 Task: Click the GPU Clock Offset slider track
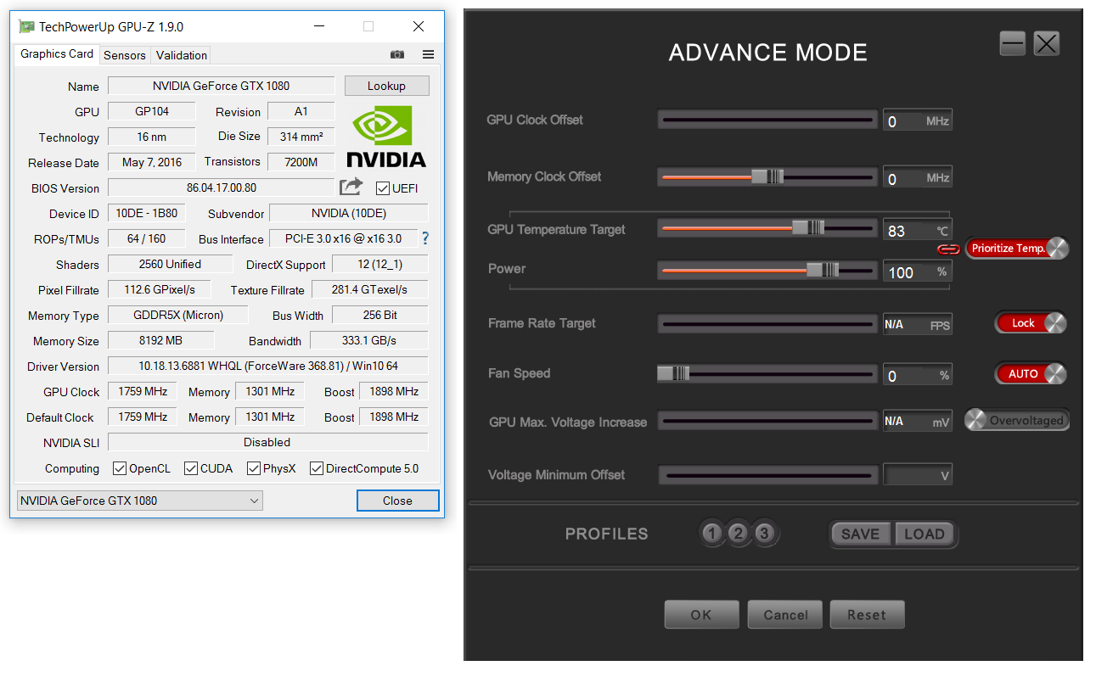(767, 120)
